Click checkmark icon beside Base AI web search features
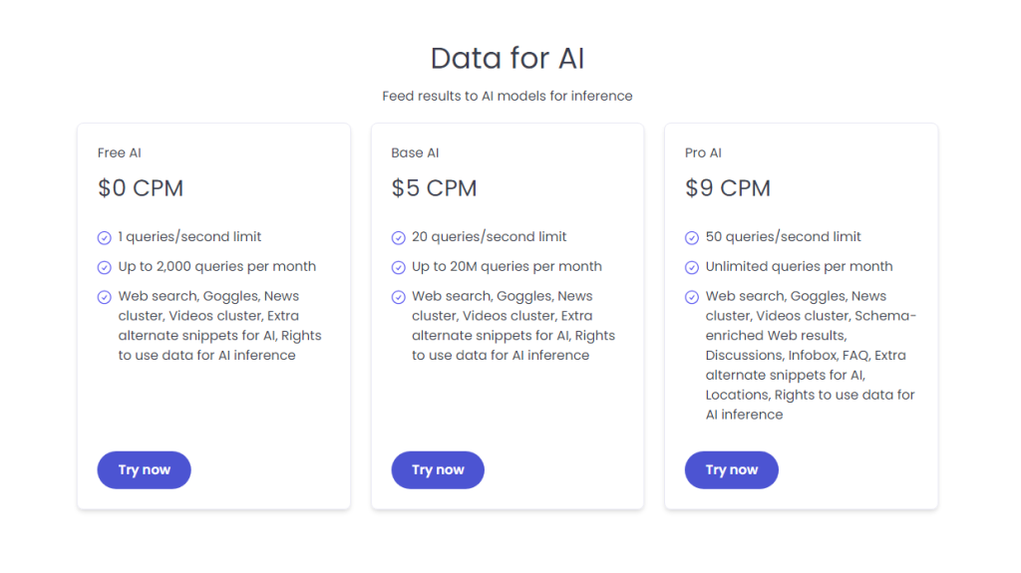Screen dimensions: 1021x573 pos(399,298)
